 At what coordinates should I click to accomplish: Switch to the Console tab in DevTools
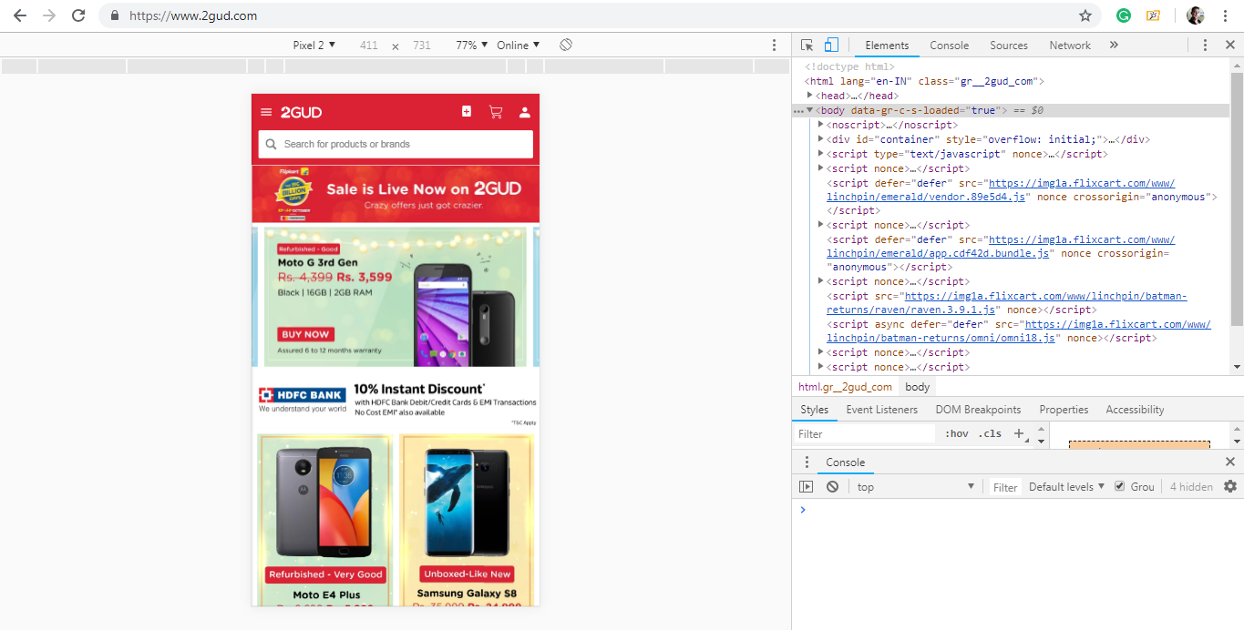[949, 45]
